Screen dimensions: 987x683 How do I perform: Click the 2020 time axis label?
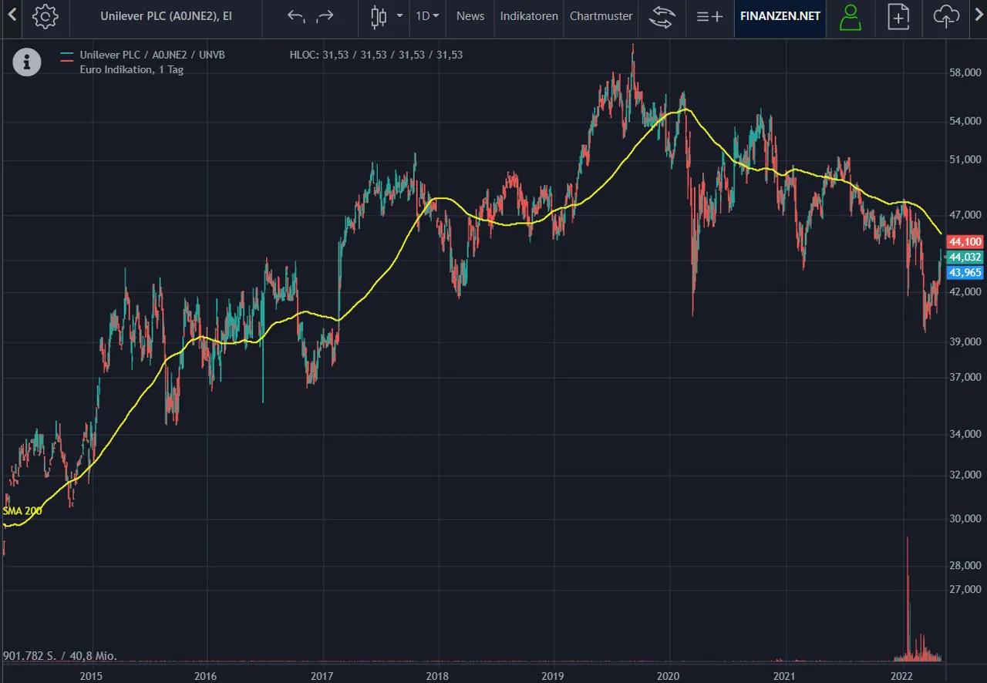tap(668, 676)
